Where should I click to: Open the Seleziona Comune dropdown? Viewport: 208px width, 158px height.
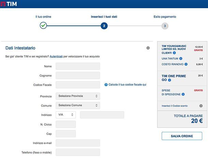(78, 105)
